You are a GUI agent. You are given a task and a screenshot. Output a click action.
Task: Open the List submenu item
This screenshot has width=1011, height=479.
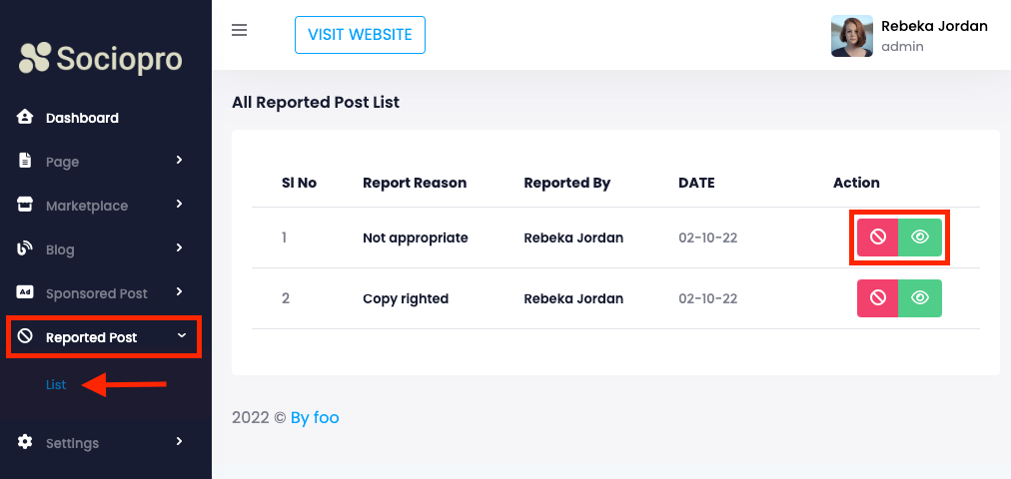click(56, 384)
